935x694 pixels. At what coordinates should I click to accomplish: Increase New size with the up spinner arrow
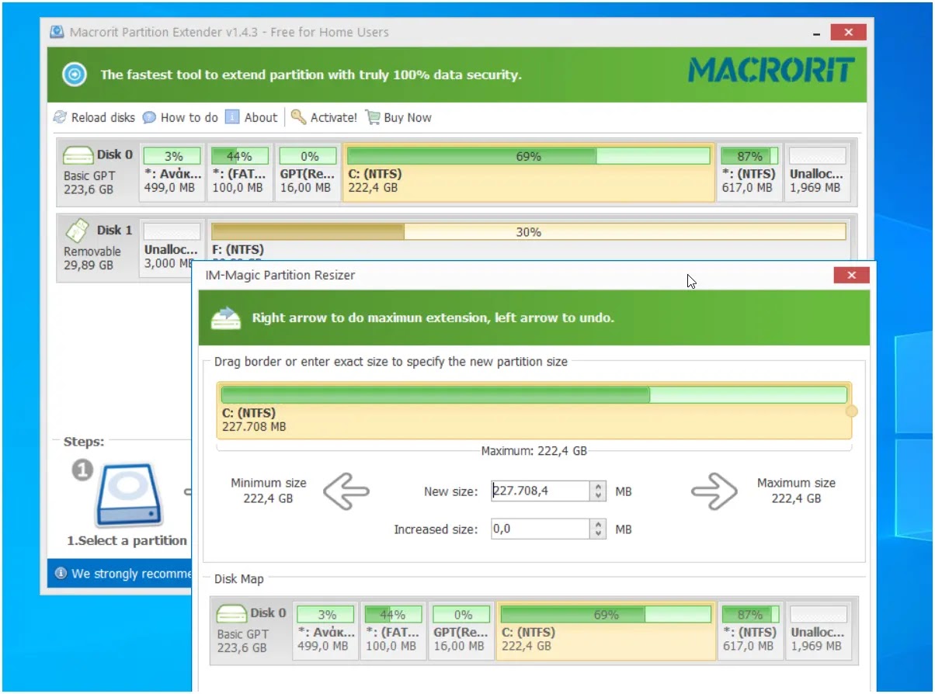598,486
